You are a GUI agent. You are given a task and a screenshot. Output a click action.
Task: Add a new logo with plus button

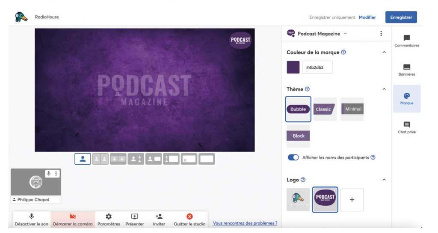coord(352,200)
